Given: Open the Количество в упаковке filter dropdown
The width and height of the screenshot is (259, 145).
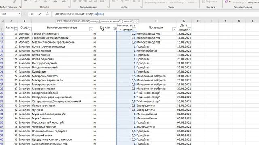Looking at the screenshot, I should 134,29.
